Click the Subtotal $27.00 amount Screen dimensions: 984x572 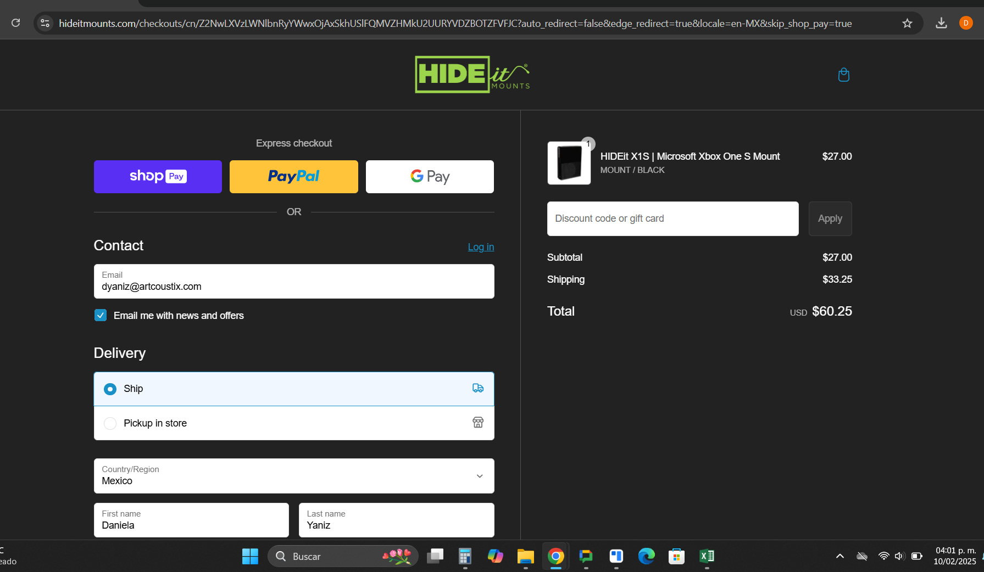(x=837, y=257)
